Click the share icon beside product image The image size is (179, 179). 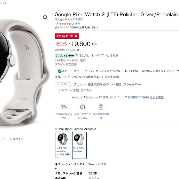pos(45,17)
